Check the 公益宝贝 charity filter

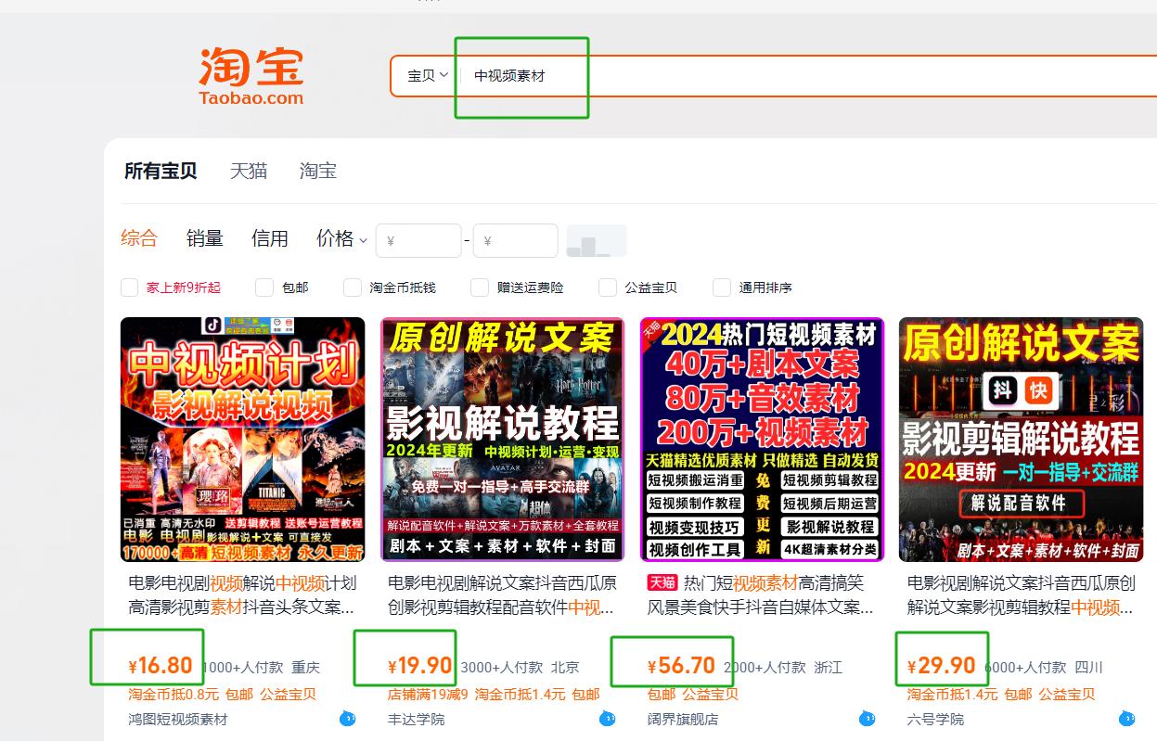click(x=608, y=287)
